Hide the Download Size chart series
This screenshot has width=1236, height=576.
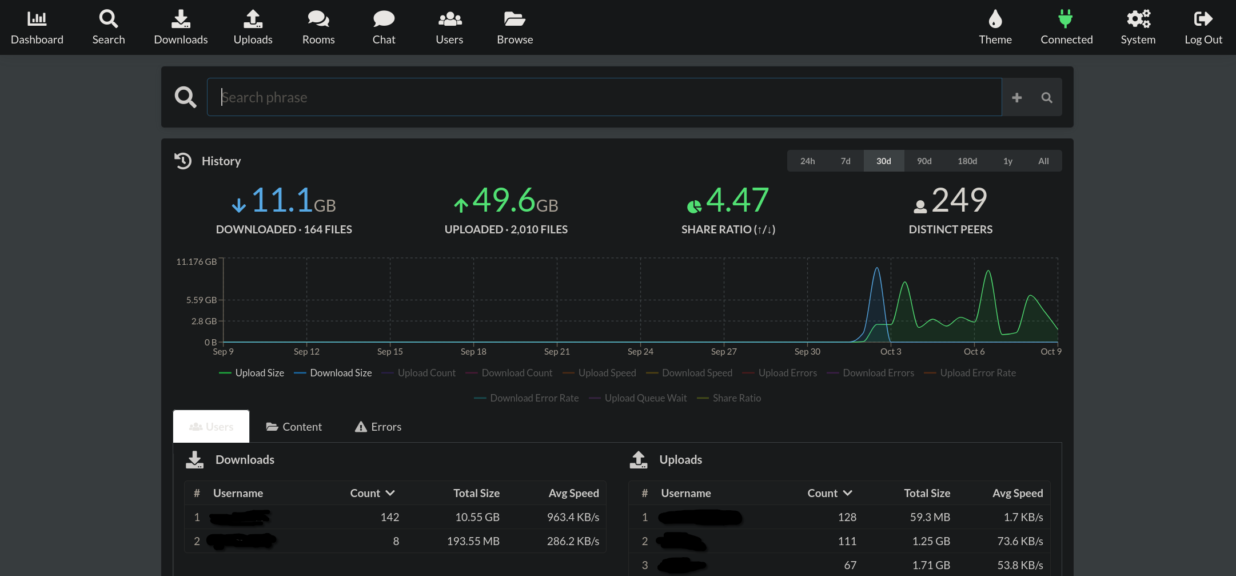pos(333,373)
